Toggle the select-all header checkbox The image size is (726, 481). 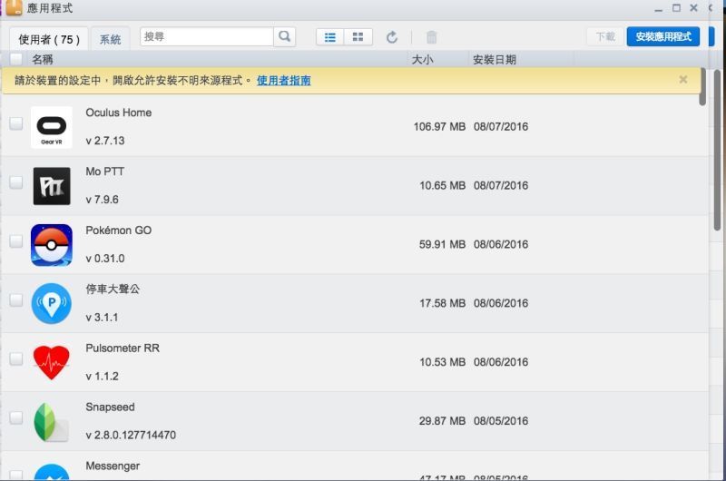[16, 59]
